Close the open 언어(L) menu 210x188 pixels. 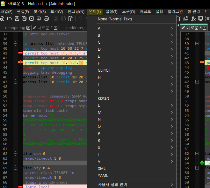click(95, 12)
